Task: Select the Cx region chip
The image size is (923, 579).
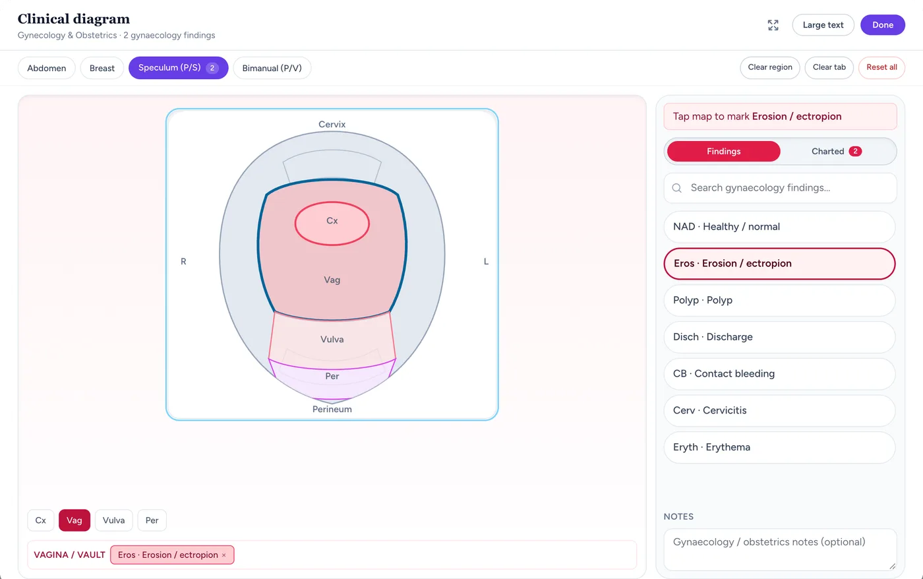Action: point(41,520)
